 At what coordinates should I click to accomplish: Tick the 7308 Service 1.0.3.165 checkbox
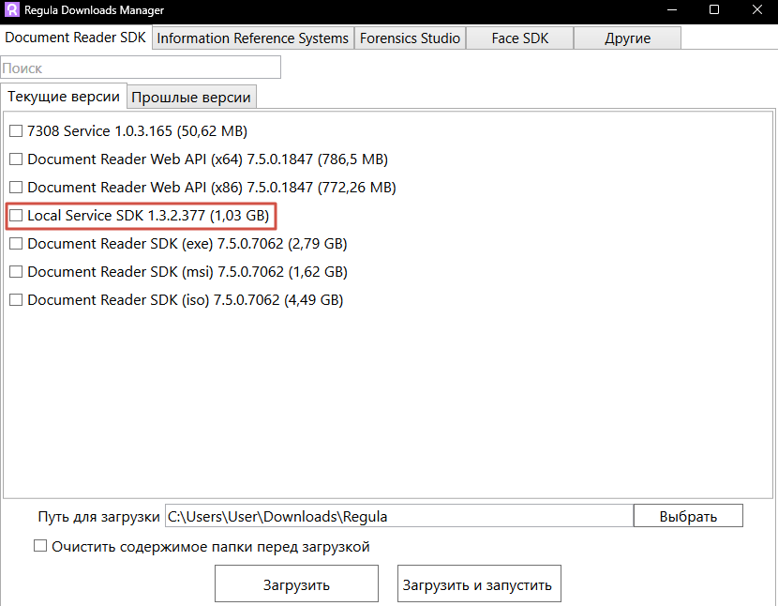pyautogui.click(x=16, y=131)
